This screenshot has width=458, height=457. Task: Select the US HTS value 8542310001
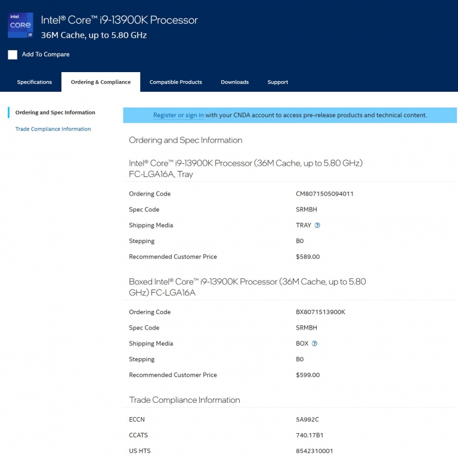(314, 451)
